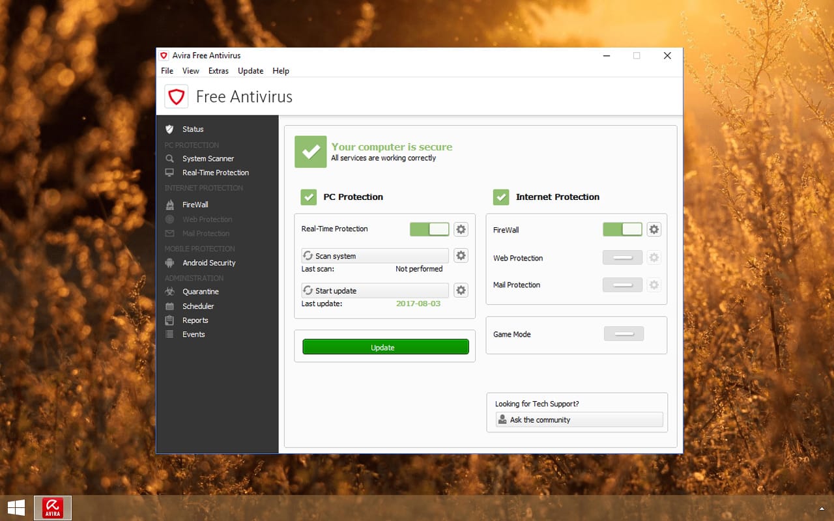
Task: Click the disabled Web Protection gear
Action: (x=654, y=258)
